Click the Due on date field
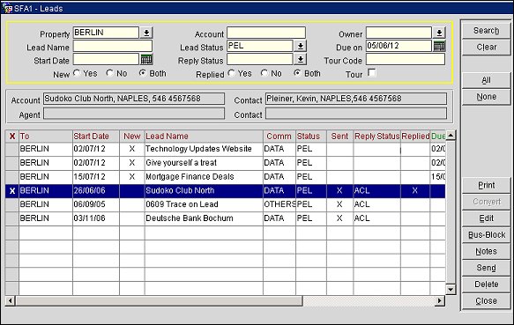 point(399,46)
